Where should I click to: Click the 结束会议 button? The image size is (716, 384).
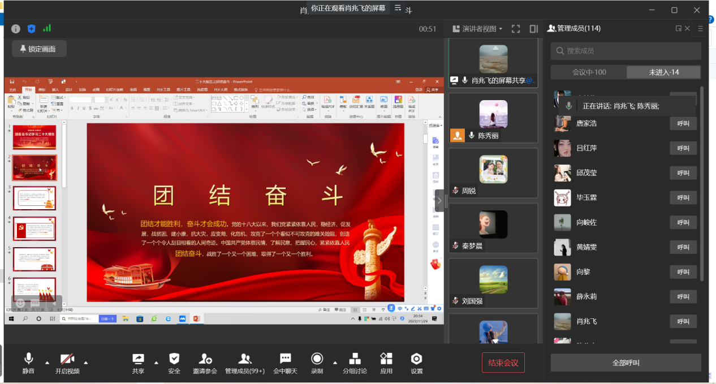[503, 363]
